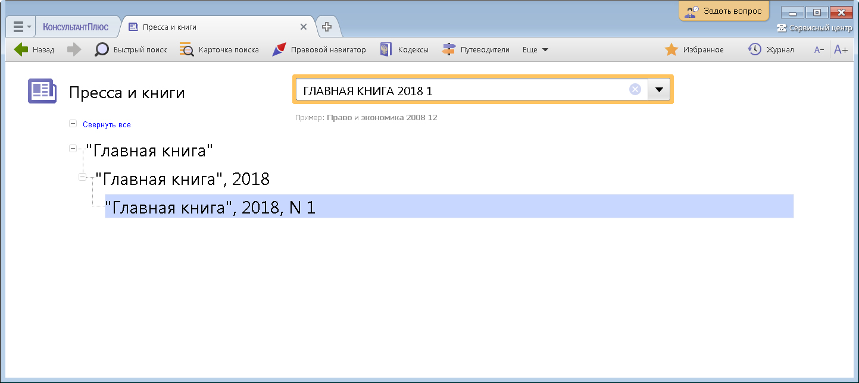Click the minus icon beside Свернуть все
This screenshot has height=383, width=859.
coord(73,124)
